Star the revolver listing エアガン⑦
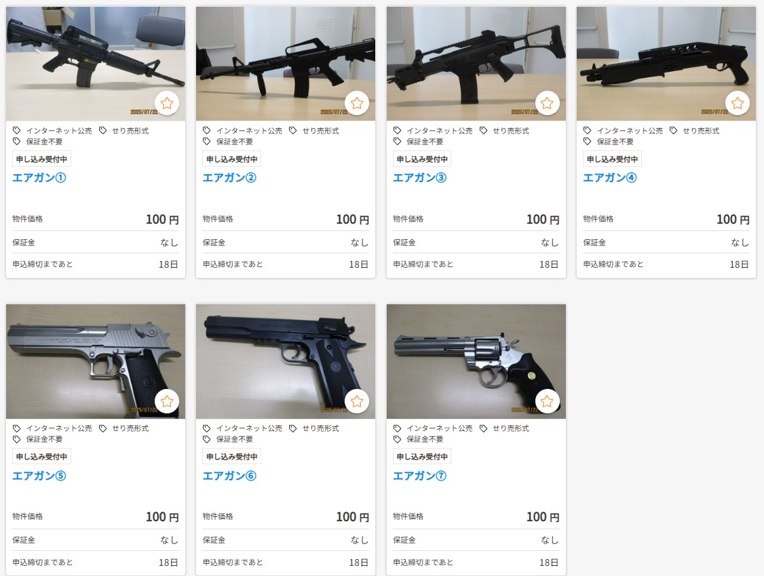Image resolution: width=764 pixels, height=576 pixels. pos(547,401)
